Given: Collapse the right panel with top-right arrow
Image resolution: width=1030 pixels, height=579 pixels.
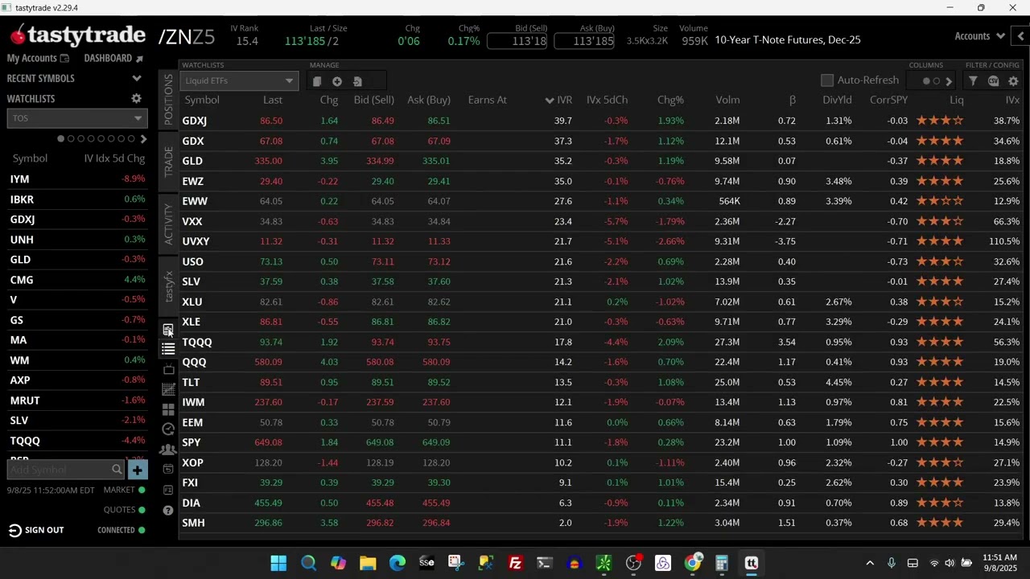Looking at the screenshot, I should pos(1020,36).
